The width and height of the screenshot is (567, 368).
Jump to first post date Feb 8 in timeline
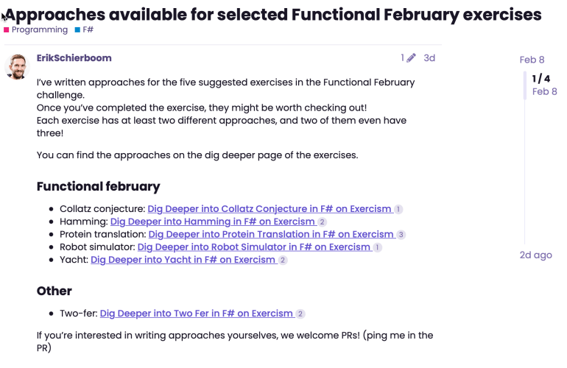(532, 60)
